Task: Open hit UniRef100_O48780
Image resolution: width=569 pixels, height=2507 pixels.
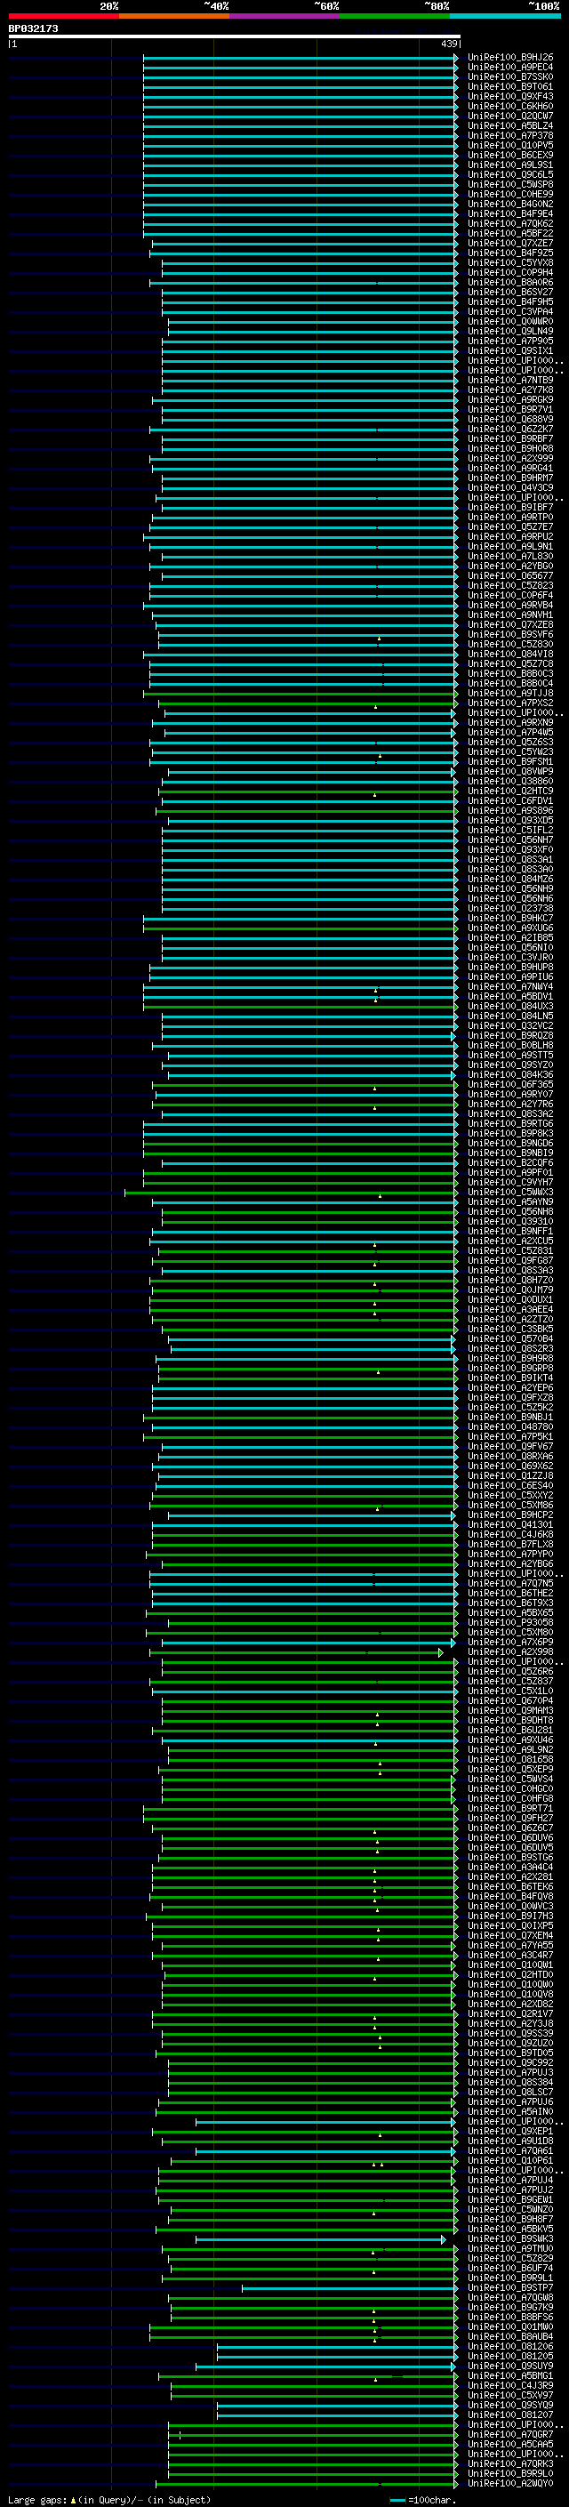Action: click(x=510, y=1426)
